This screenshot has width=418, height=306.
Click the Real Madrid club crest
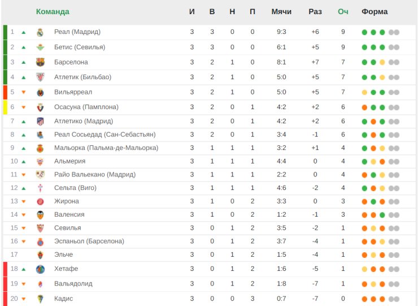tap(40, 32)
